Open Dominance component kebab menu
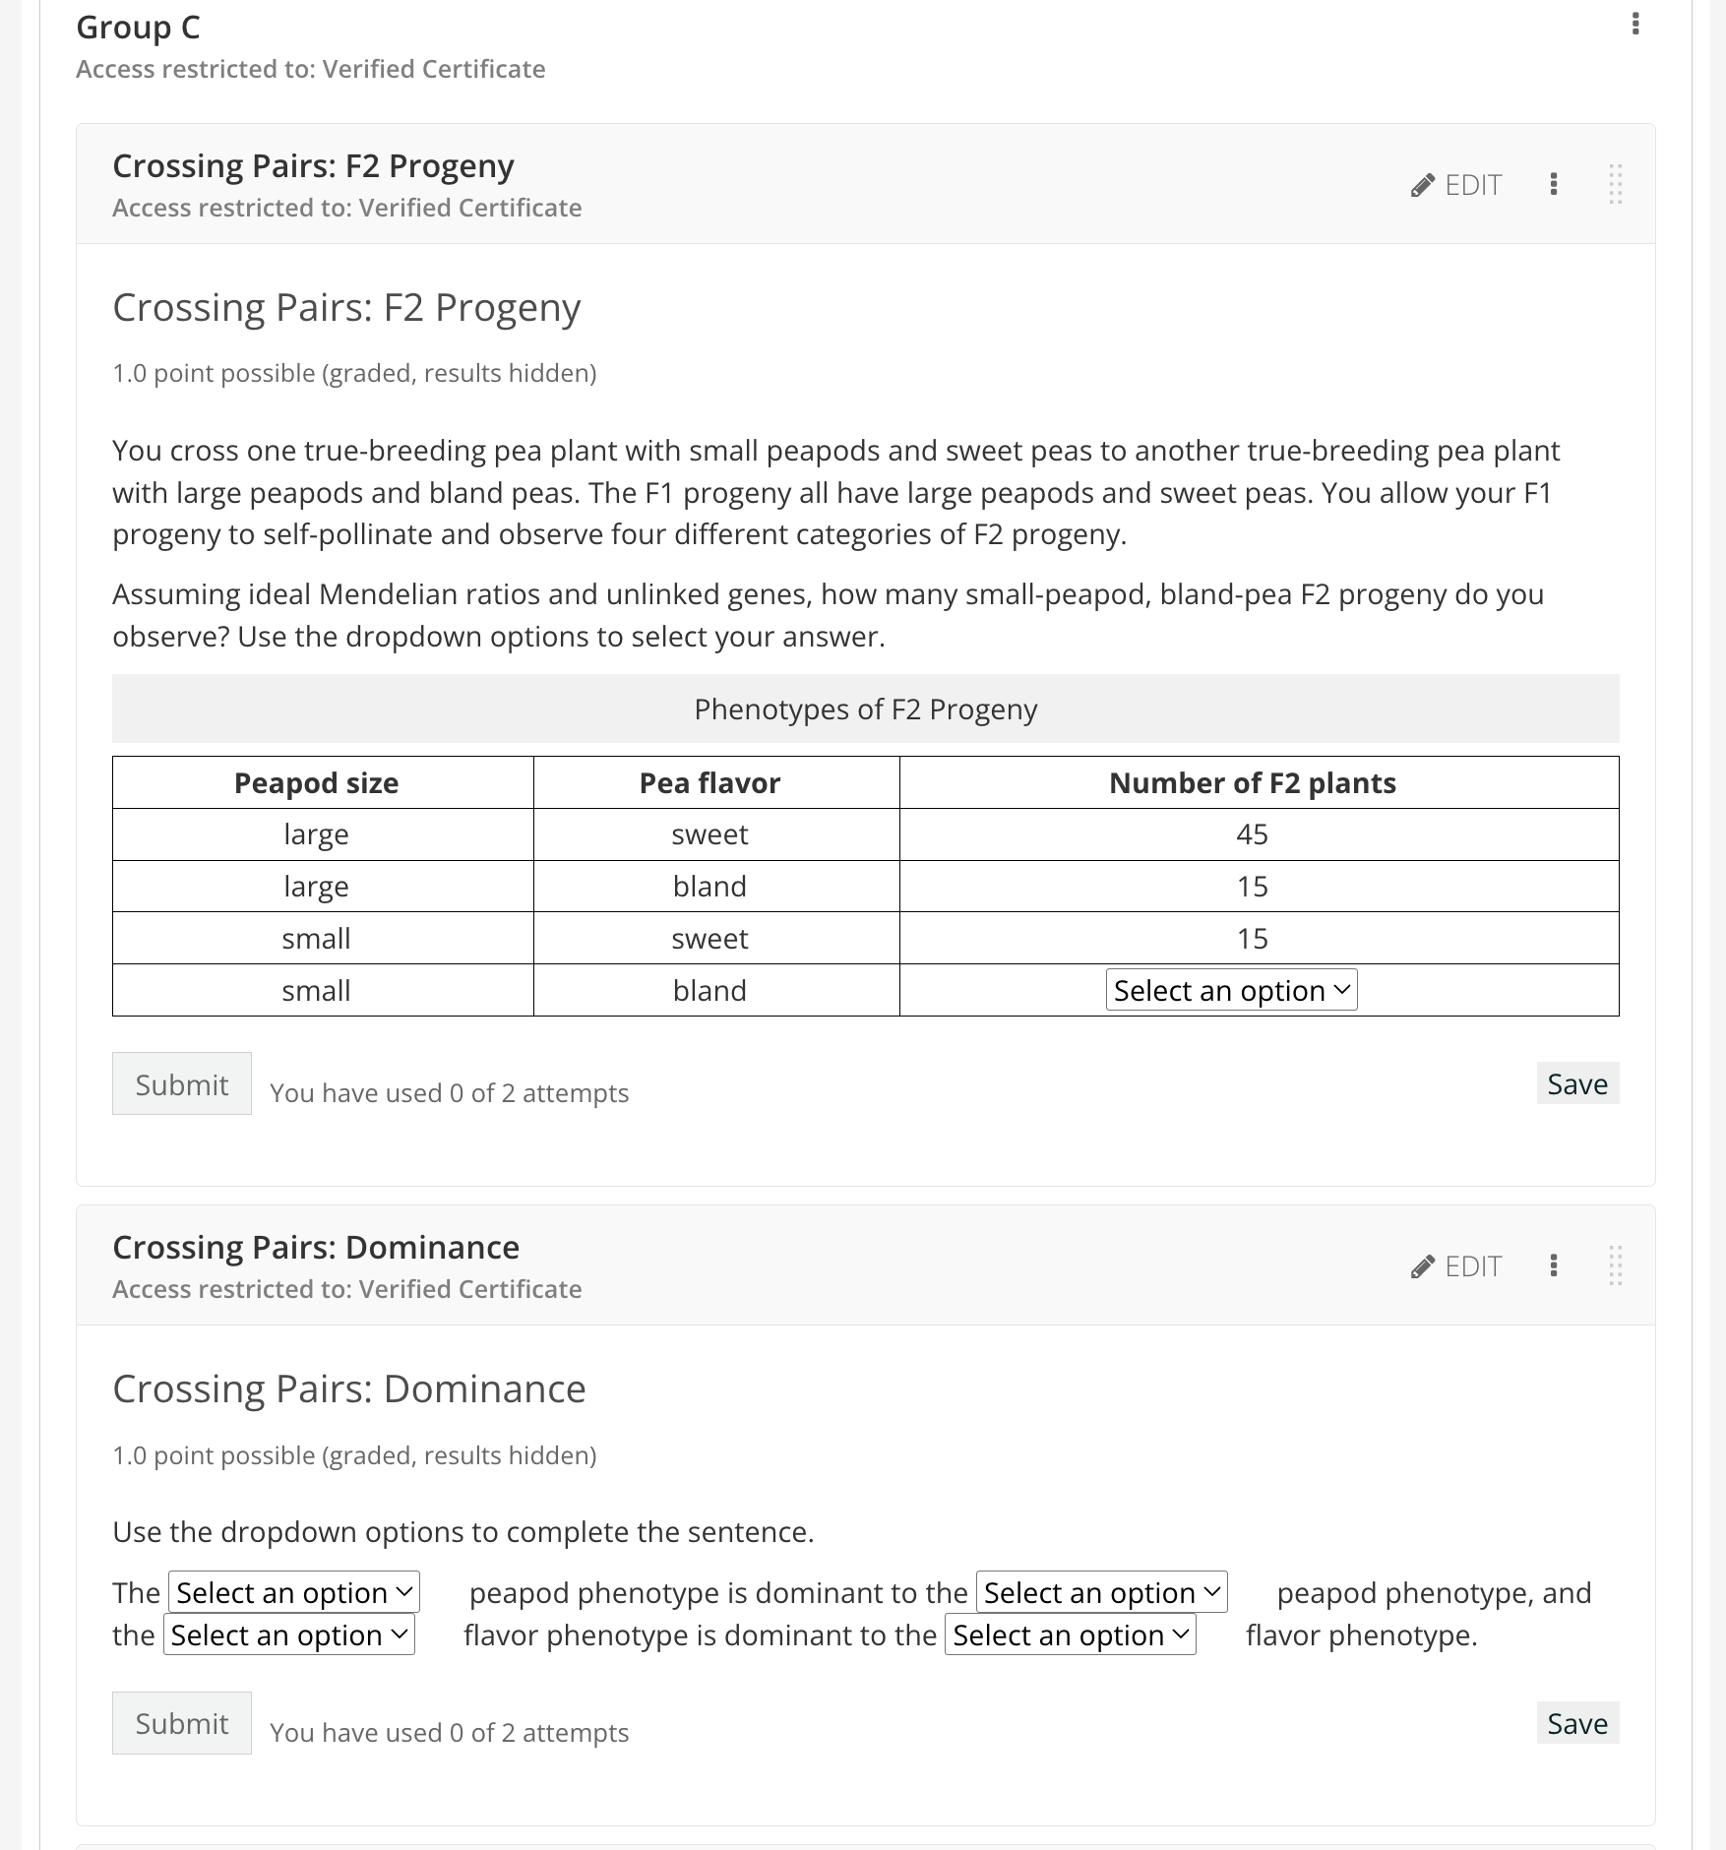Viewport: 1726px width, 1850px height. (1554, 1265)
